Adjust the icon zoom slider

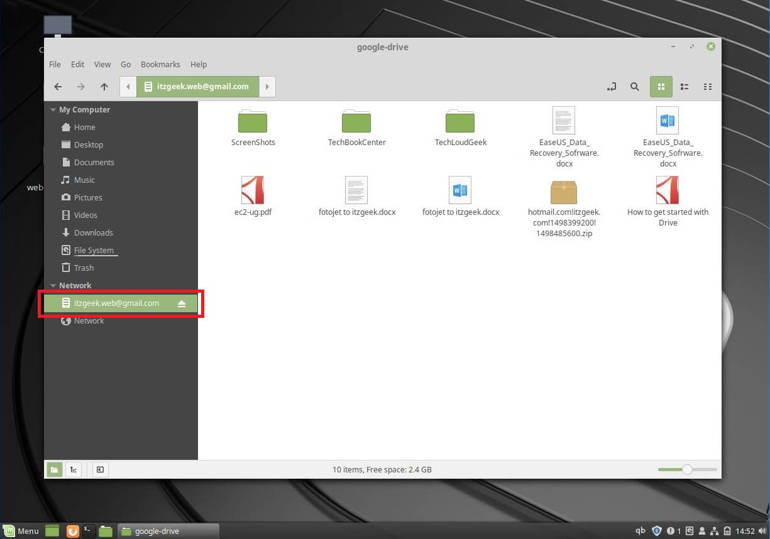tap(687, 469)
